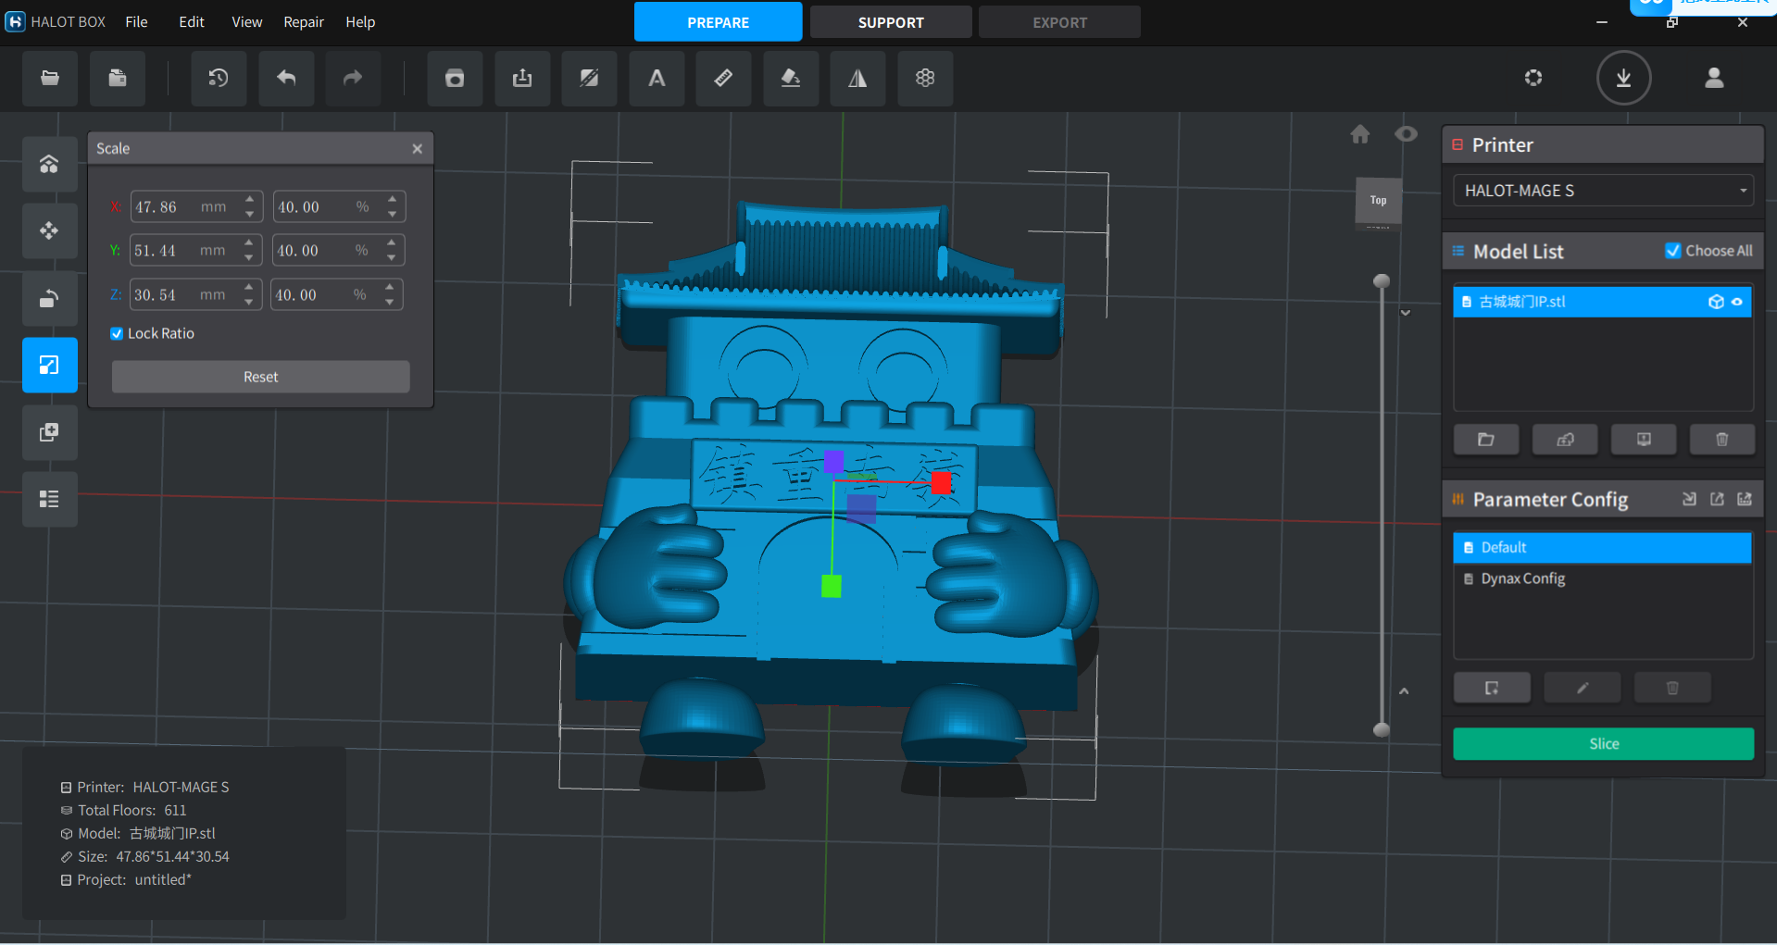1777x945 pixels.
Task: Open the list layout sidebar icon
Action: point(50,499)
